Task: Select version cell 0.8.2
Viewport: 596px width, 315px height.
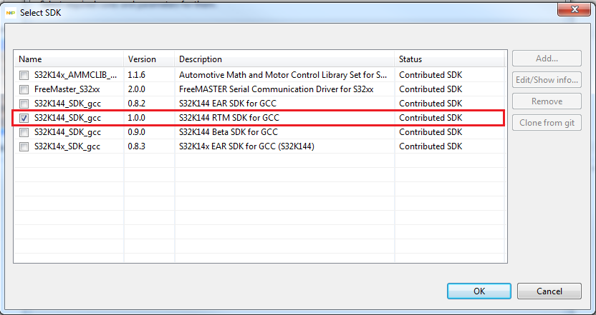Action: (136, 104)
